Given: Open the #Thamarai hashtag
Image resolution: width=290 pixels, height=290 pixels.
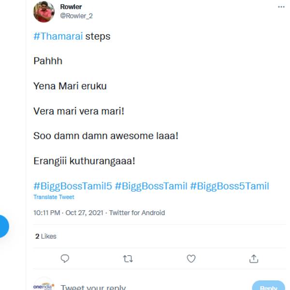Looking at the screenshot, I should pos(58,36).
